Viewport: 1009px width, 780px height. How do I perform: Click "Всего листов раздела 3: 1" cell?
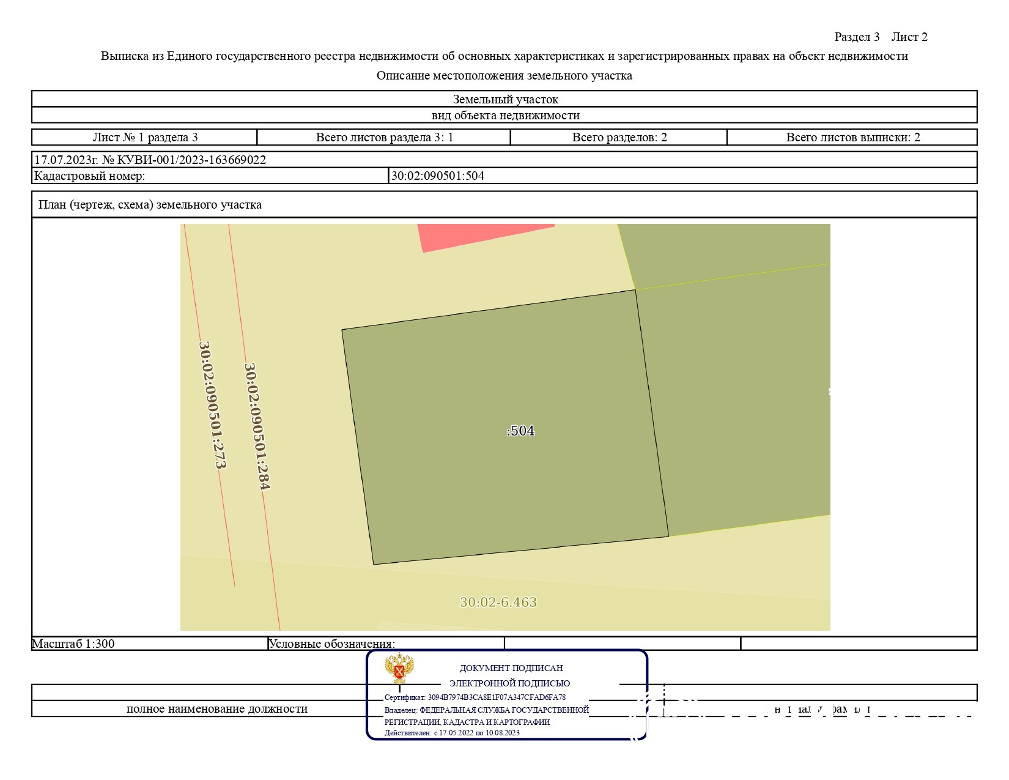click(x=384, y=137)
